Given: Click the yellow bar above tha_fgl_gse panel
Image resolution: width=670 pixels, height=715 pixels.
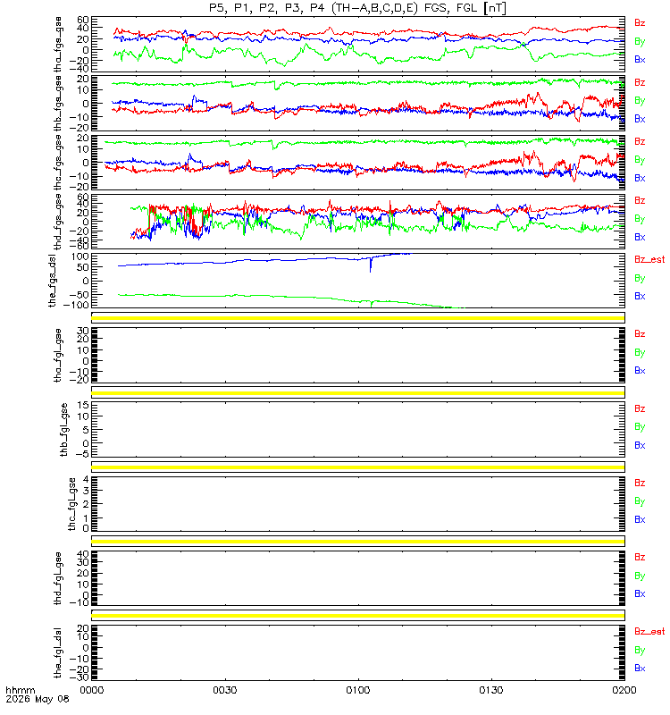Looking at the screenshot, I should (358, 318).
